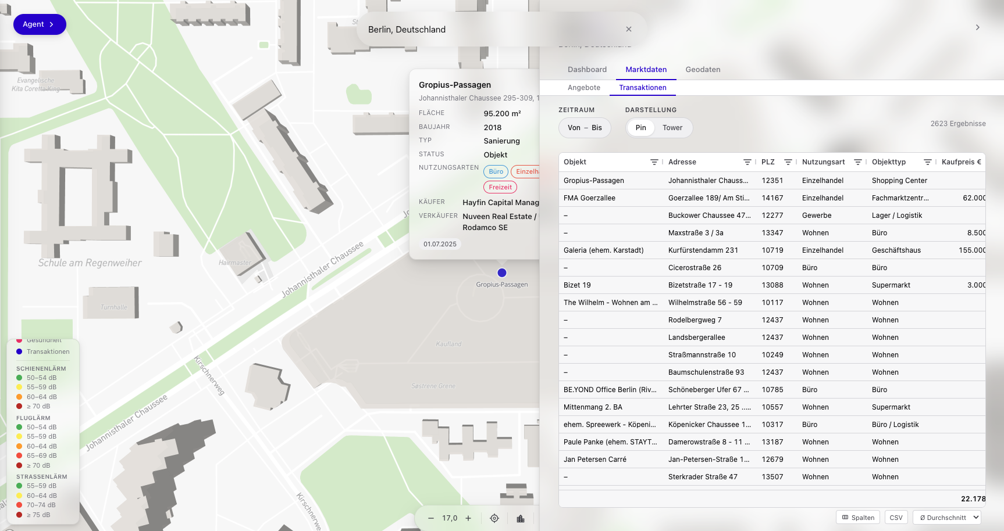The width and height of the screenshot is (1004, 531).
Task: Center map with the locate target icon
Action: (x=494, y=518)
